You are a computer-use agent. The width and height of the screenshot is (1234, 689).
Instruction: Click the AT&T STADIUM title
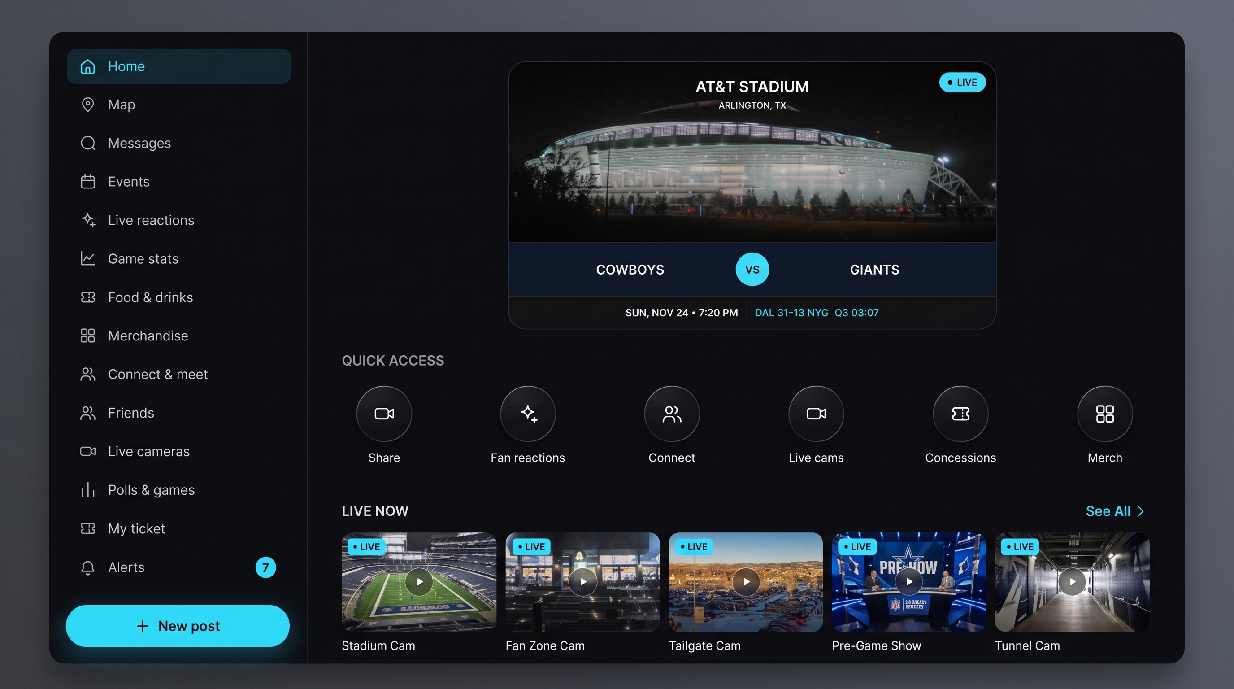[752, 87]
